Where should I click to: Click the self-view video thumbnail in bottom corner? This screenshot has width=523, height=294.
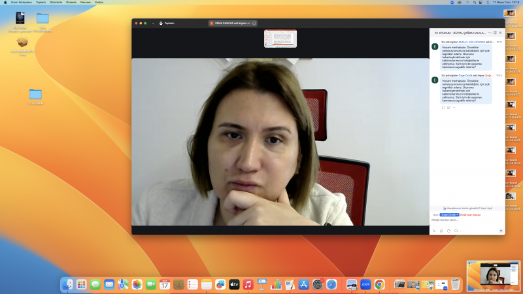coord(494,276)
